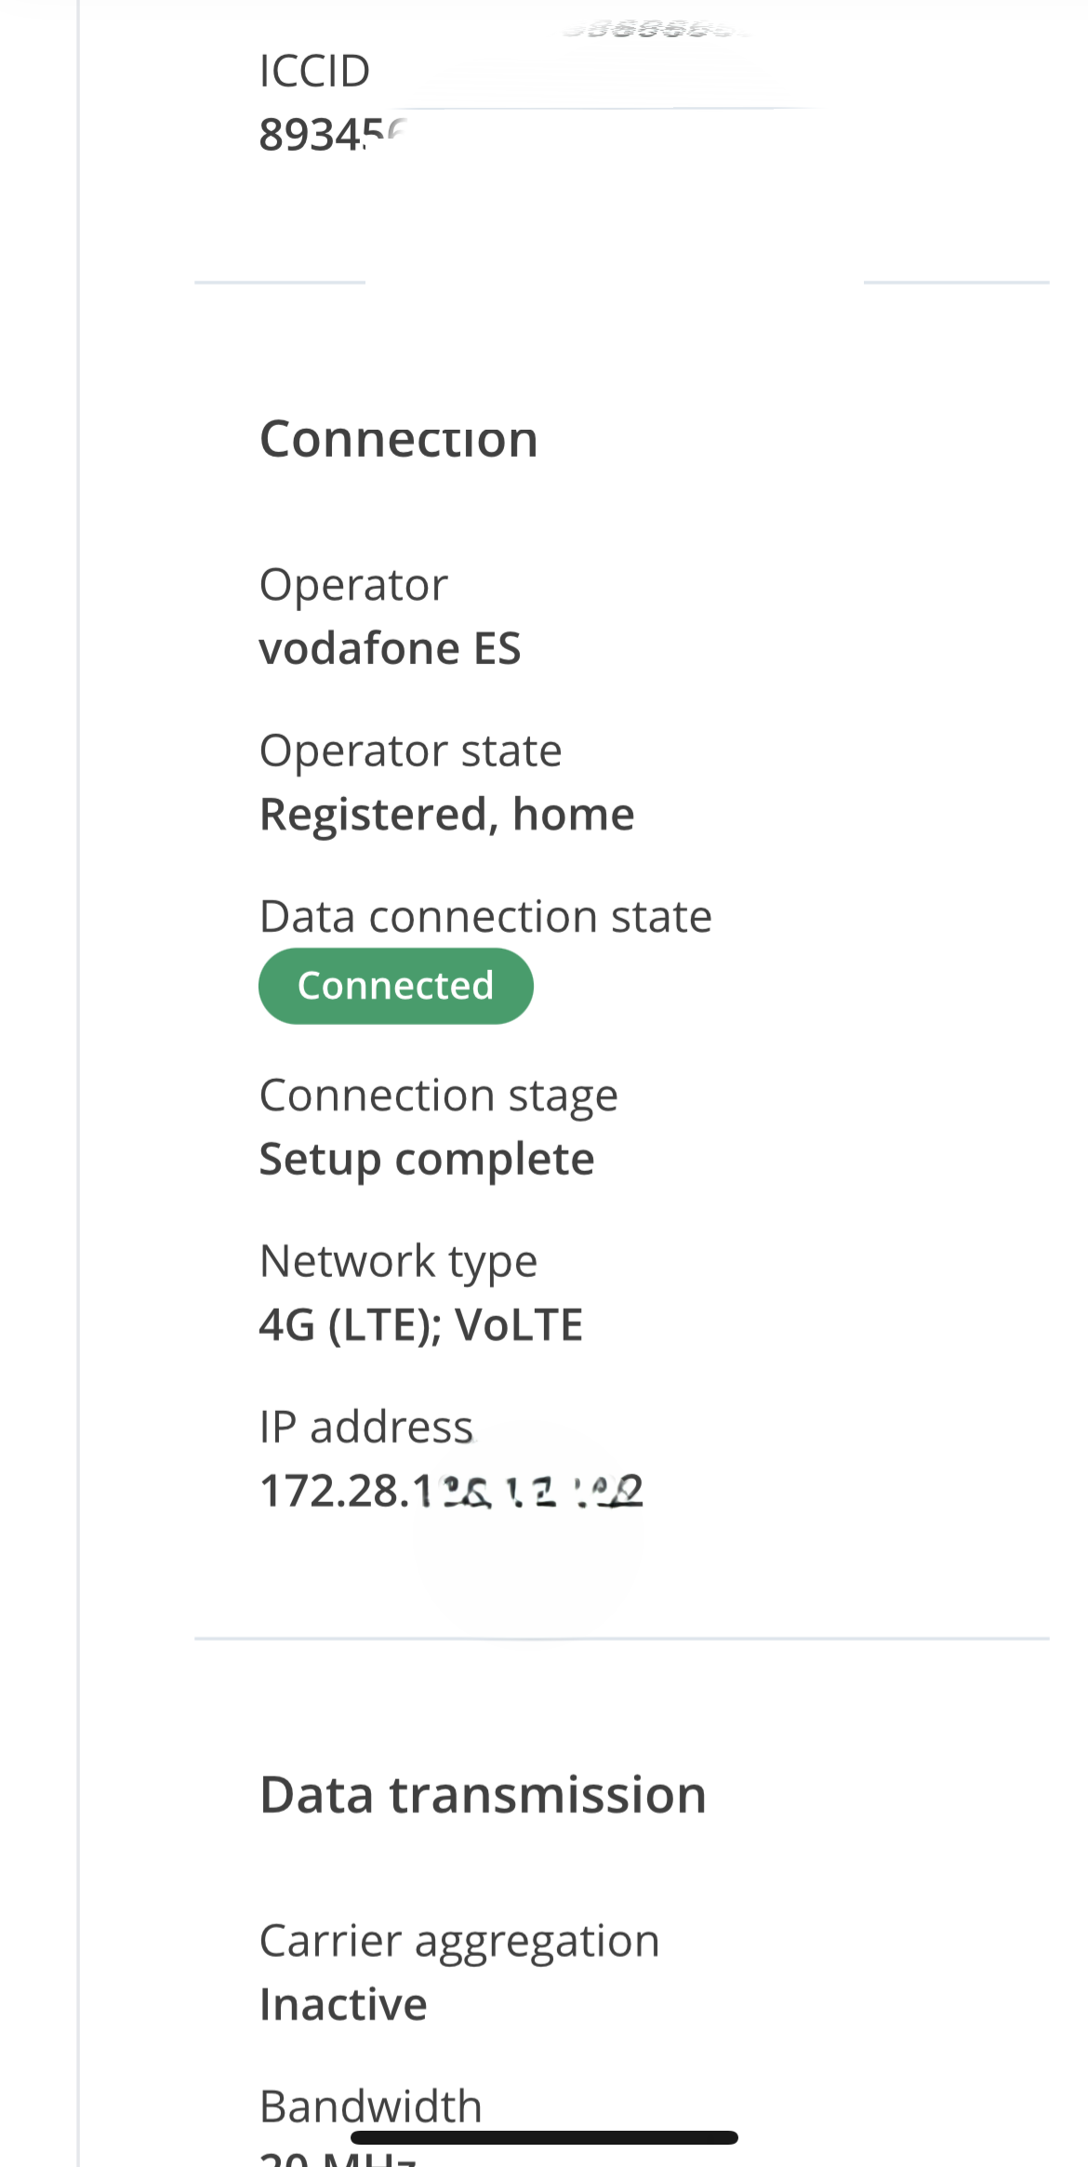The width and height of the screenshot is (1088, 2167).
Task: Select the 4G (LTE); VoLTE value
Action: [x=420, y=1325]
